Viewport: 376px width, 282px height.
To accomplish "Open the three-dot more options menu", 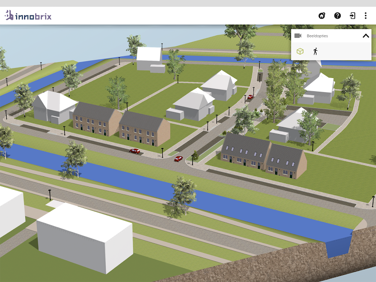I will [365, 16].
